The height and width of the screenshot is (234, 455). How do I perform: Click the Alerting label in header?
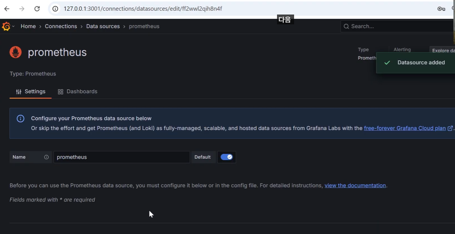(x=402, y=50)
